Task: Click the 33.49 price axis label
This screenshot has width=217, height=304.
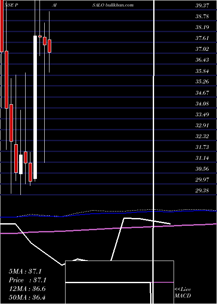Action: point(202,114)
